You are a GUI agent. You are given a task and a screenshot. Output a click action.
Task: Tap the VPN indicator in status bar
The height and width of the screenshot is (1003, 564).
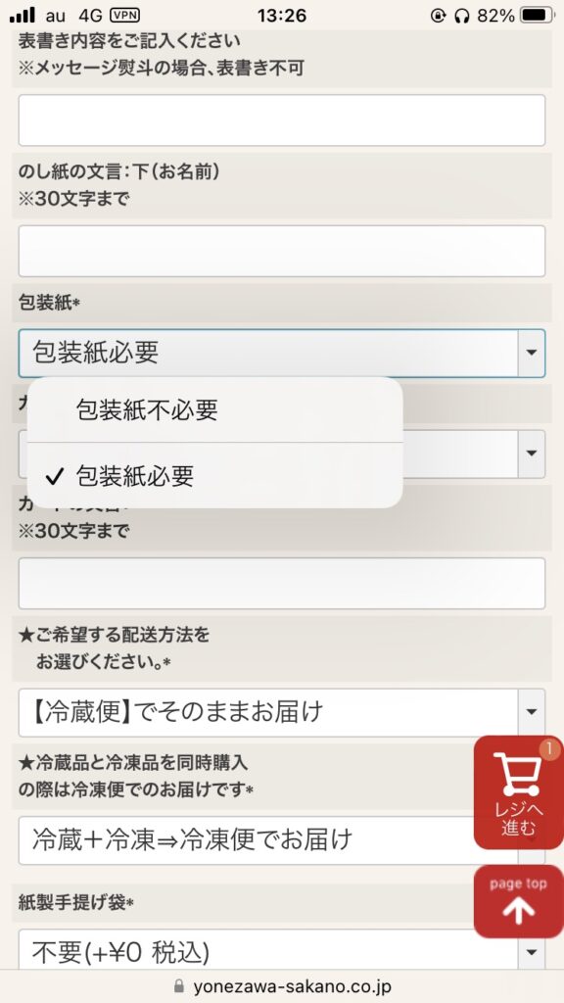tap(124, 15)
